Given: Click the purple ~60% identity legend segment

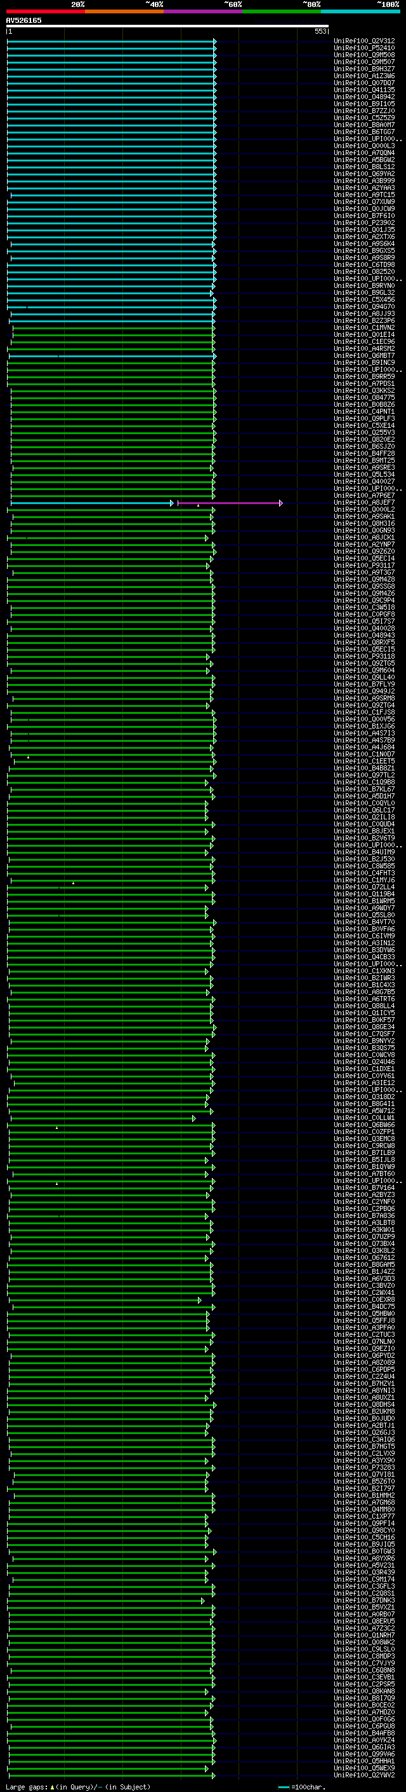Looking at the screenshot, I should click(204, 11).
